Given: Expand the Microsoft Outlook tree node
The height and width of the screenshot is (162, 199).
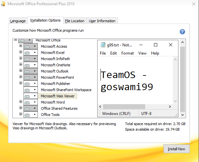Looking at the screenshot, I should (21, 71).
